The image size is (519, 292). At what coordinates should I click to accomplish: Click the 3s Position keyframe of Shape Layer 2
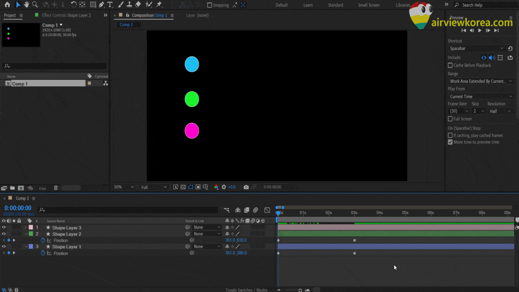pyautogui.click(x=355, y=240)
